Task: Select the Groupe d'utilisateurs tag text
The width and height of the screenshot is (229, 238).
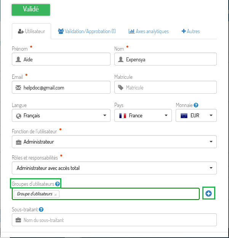Action: 35,194
